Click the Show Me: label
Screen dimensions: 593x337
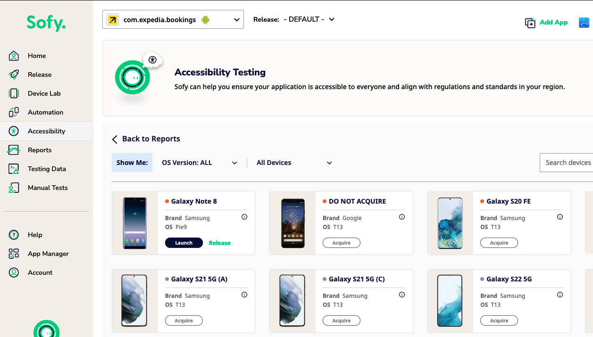132,163
